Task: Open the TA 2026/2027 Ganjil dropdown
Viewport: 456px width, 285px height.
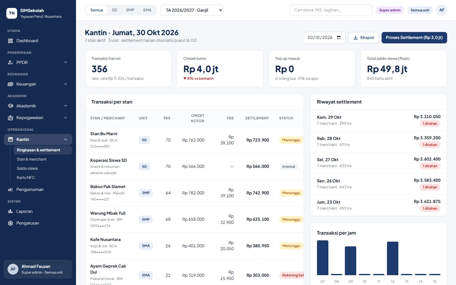Action: point(192,10)
